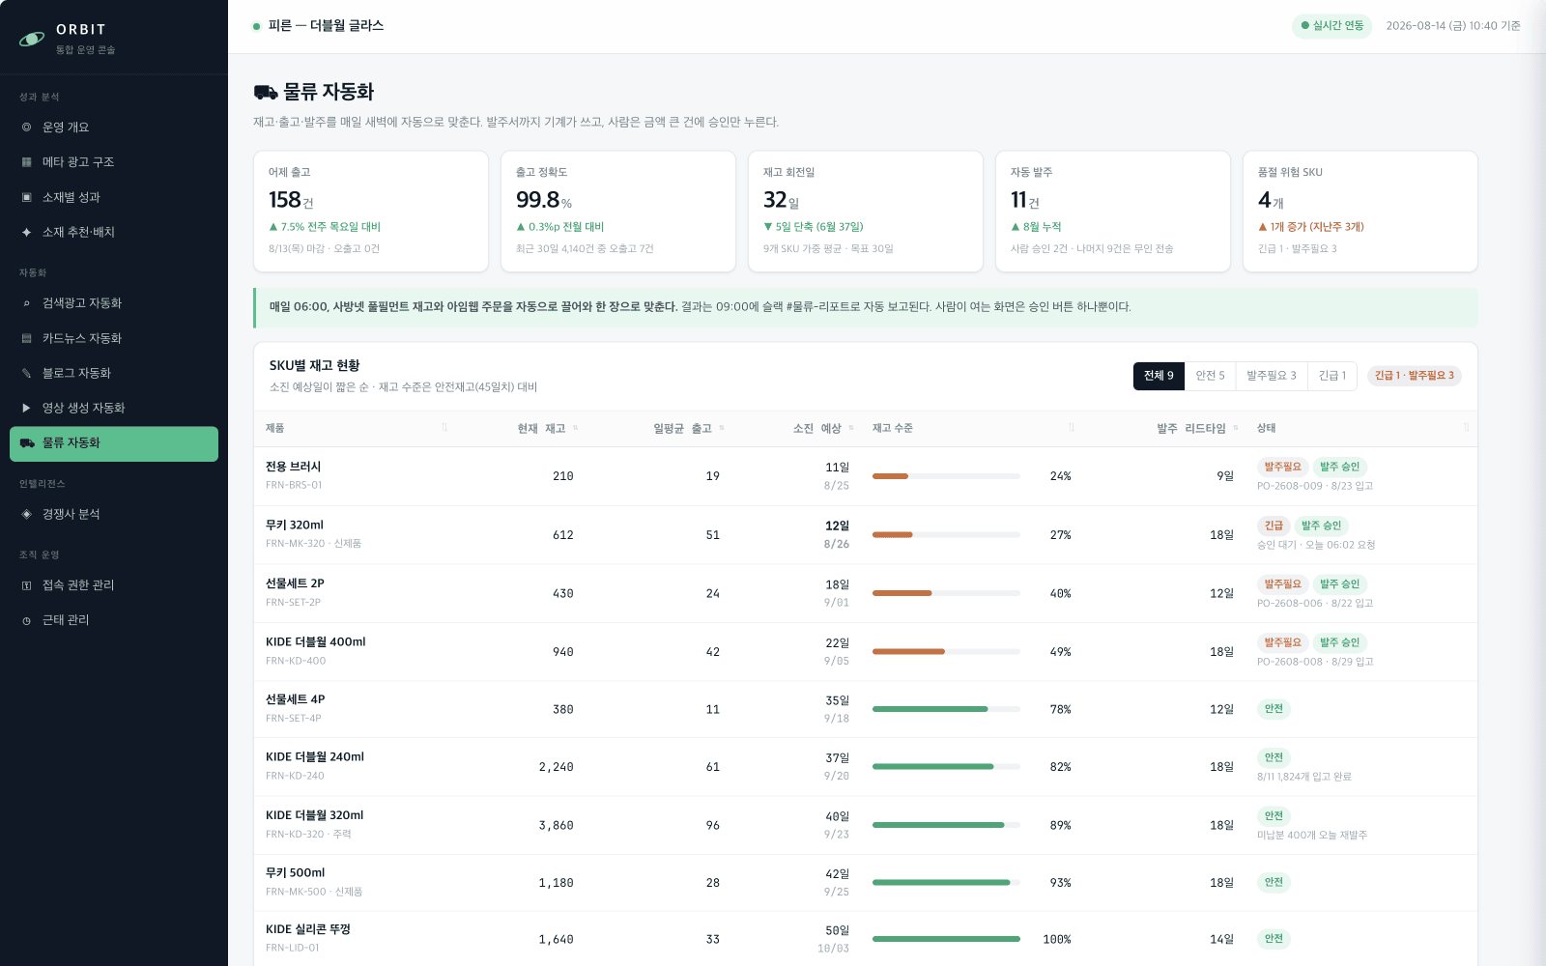
Task: Click product name KIDE 더블월 320ml
Action: point(314,815)
